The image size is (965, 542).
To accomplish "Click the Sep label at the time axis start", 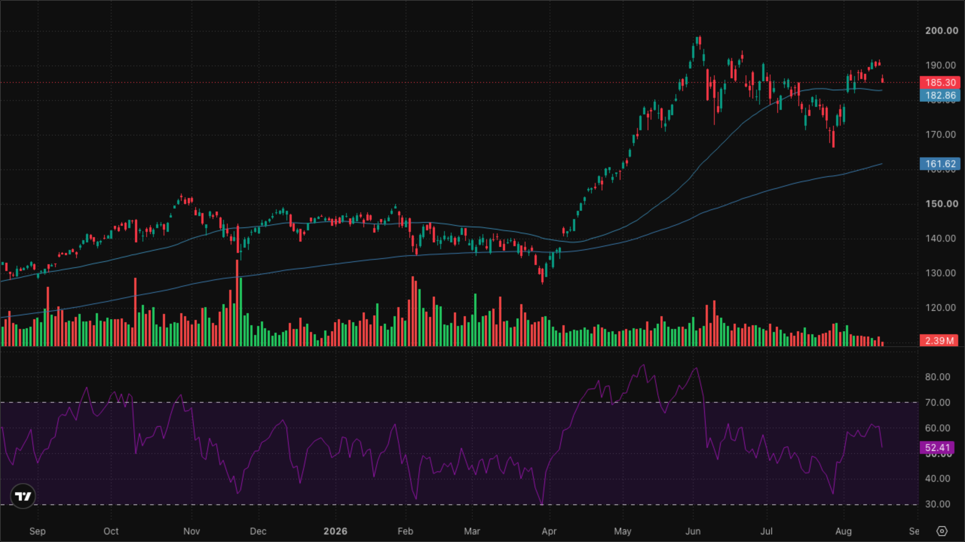I will point(37,531).
